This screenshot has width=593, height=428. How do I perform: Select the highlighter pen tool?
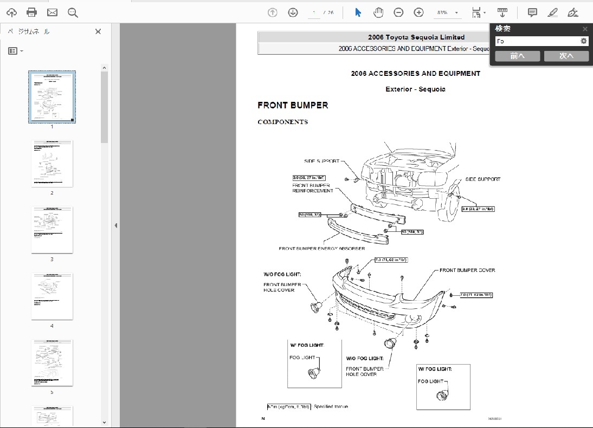coord(552,12)
